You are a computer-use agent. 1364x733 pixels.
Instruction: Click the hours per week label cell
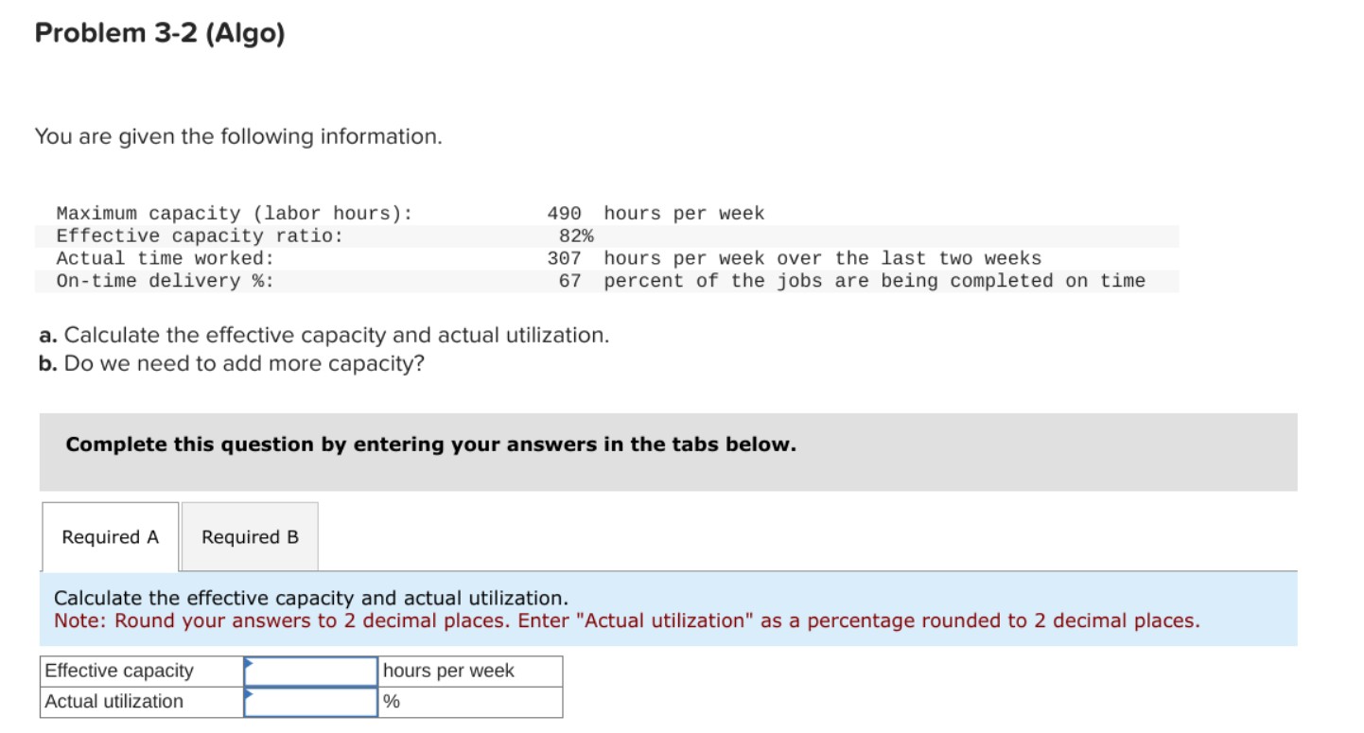pyautogui.click(x=447, y=671)
